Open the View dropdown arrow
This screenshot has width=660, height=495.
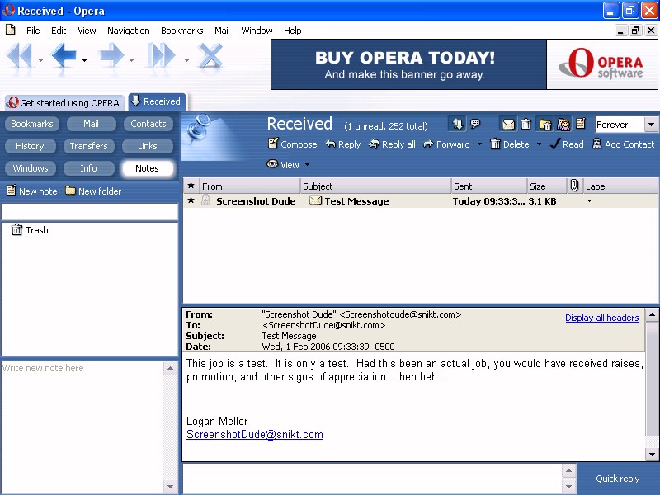307,165
